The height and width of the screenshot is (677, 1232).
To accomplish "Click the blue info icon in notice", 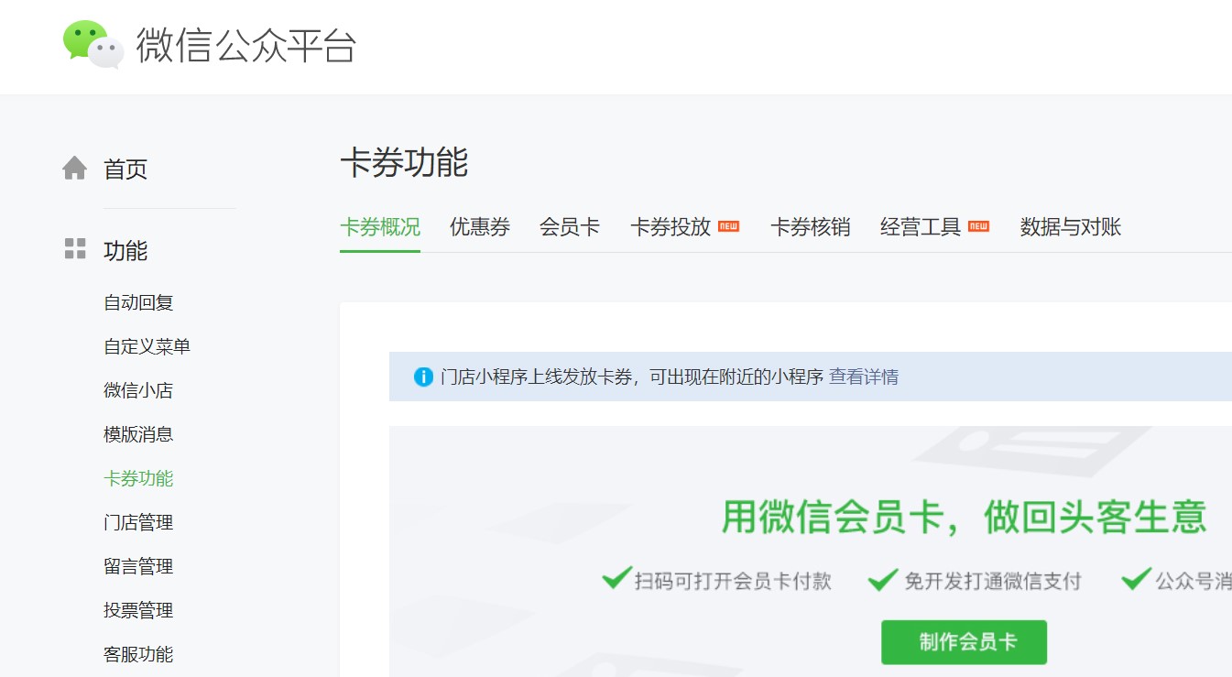I will 423,377.
